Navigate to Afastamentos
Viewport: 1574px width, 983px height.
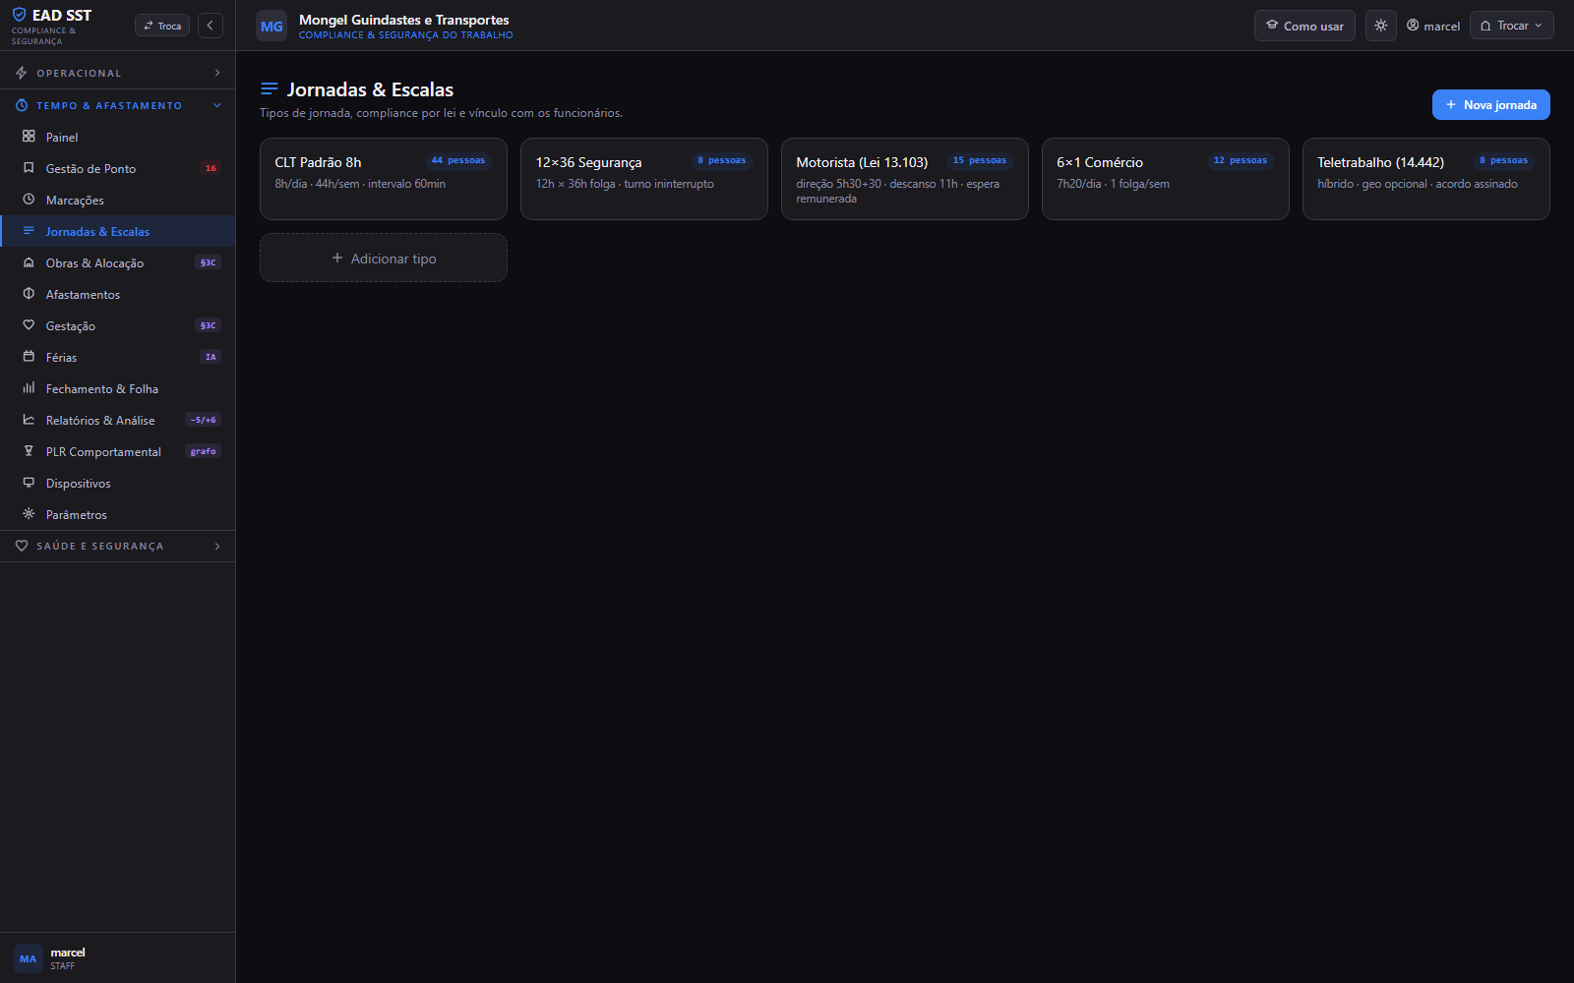(x=118, y=294)
